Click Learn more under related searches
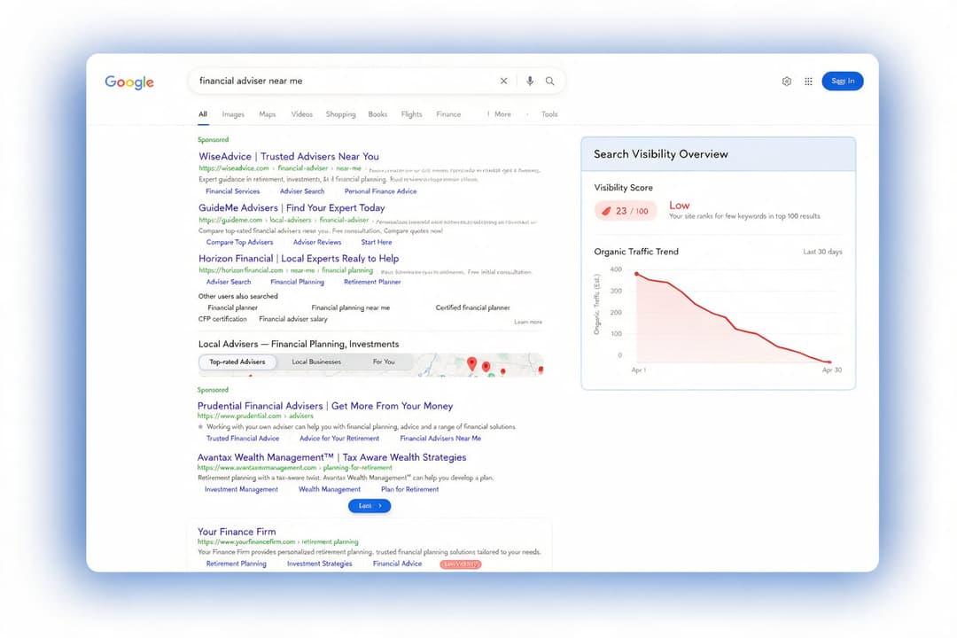Viewport: 957px width, 638px height. pyautogui.click(x=528, y=322)
